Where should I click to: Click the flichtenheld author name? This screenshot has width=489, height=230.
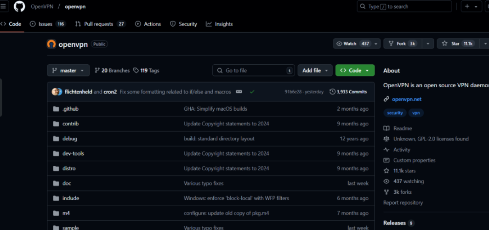coord(78,92)
